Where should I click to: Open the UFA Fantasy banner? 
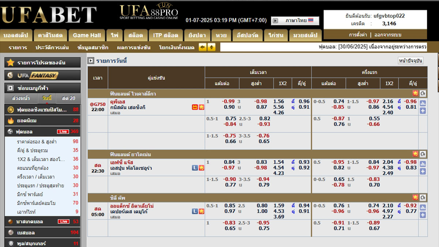(x=42, y=75)
